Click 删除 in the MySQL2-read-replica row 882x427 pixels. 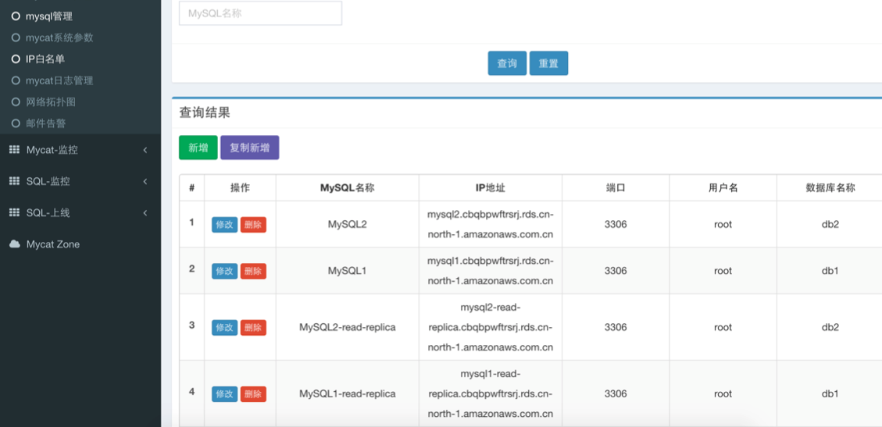point(253,328)
